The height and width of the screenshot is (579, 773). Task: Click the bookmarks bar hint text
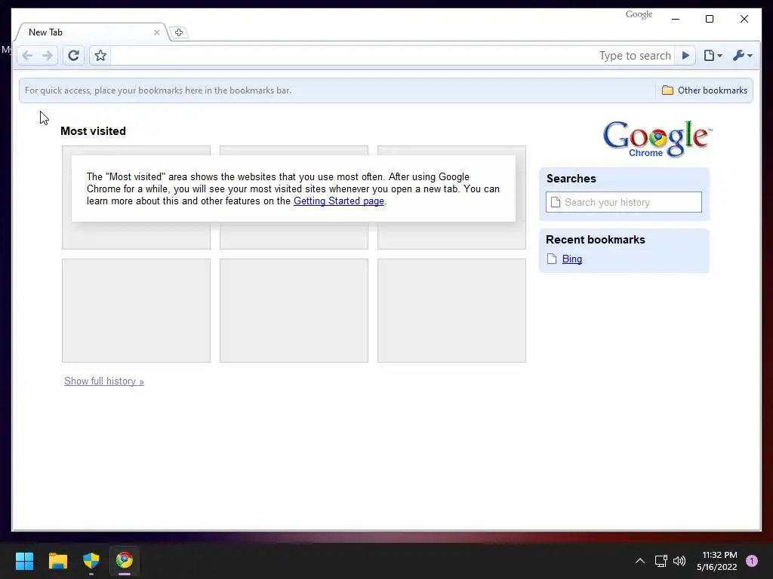(159, 90)
